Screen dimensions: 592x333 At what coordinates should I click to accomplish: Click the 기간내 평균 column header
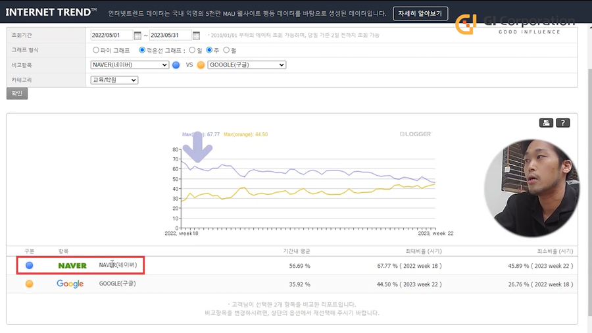[x=297, y=251]
